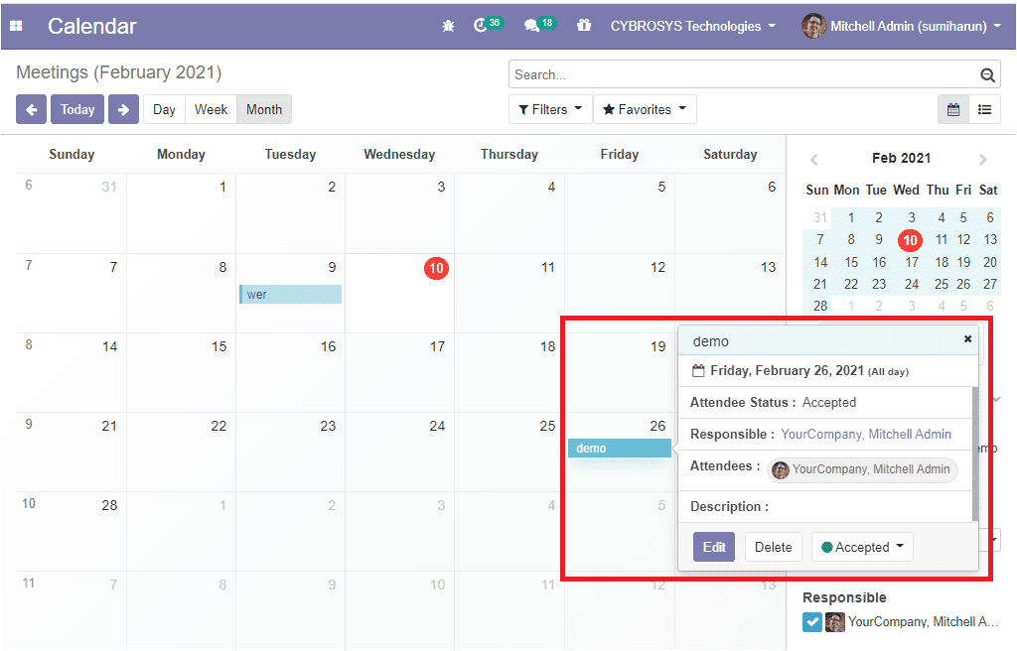Click the Calendar app title
The image size is (1017, 651).
click(x=92, y=26)
